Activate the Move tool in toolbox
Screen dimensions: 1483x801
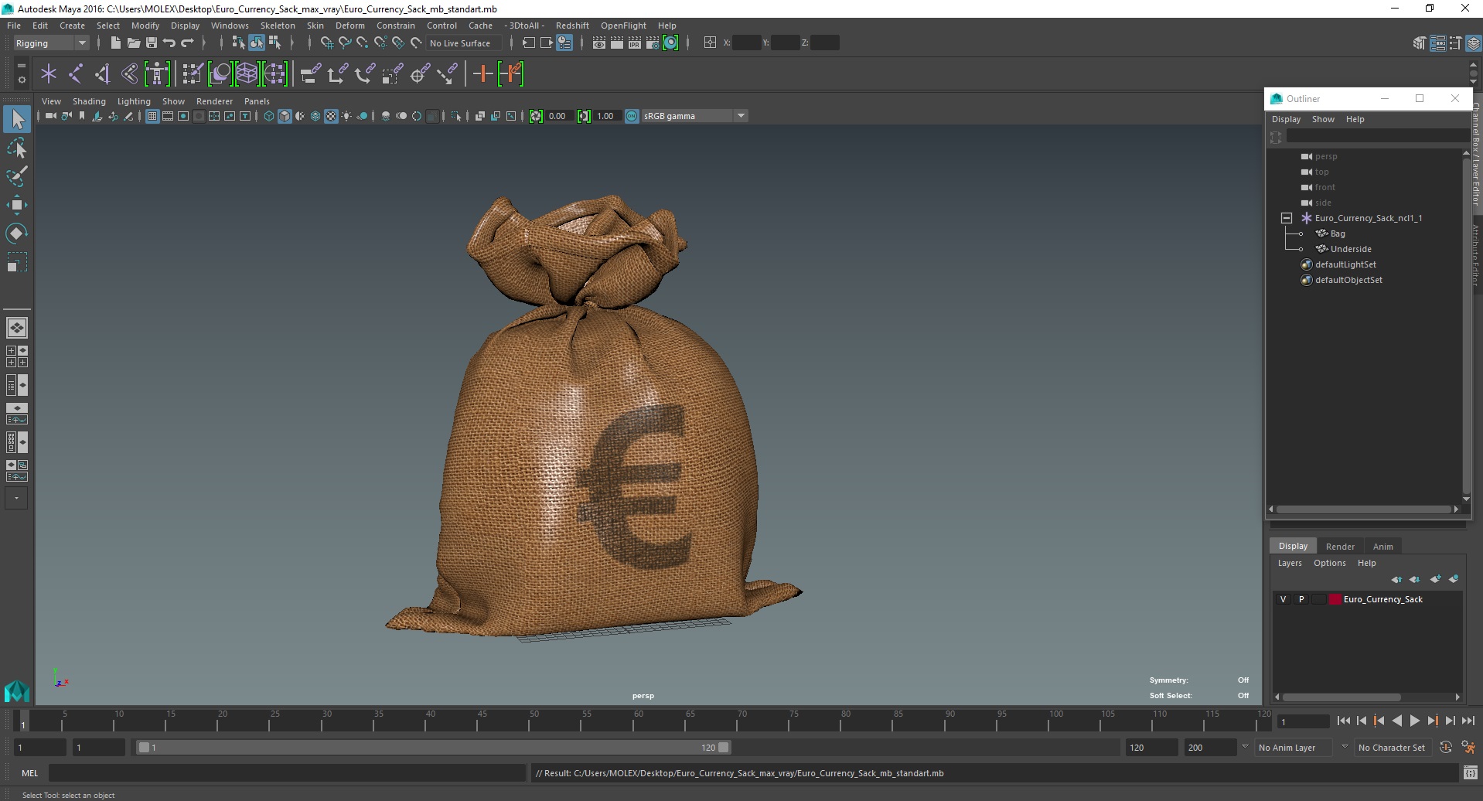[17, 205]
